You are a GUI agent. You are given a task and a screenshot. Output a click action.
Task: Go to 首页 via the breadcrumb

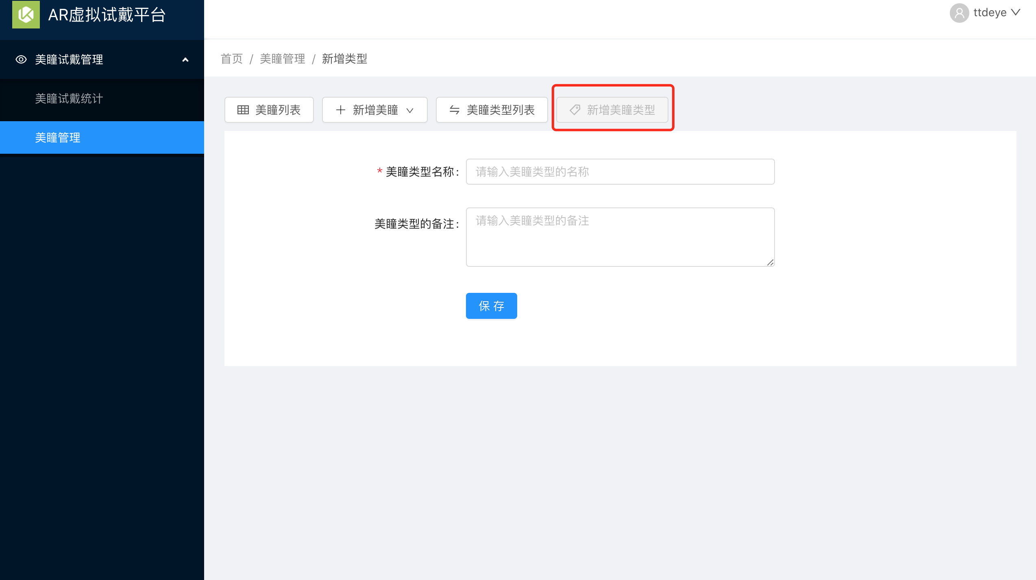coord(232,59)
